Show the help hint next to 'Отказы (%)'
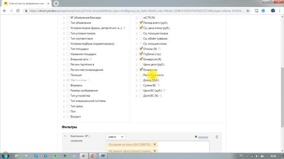This screenshot has height=159, width=284. tap(159, 49)
